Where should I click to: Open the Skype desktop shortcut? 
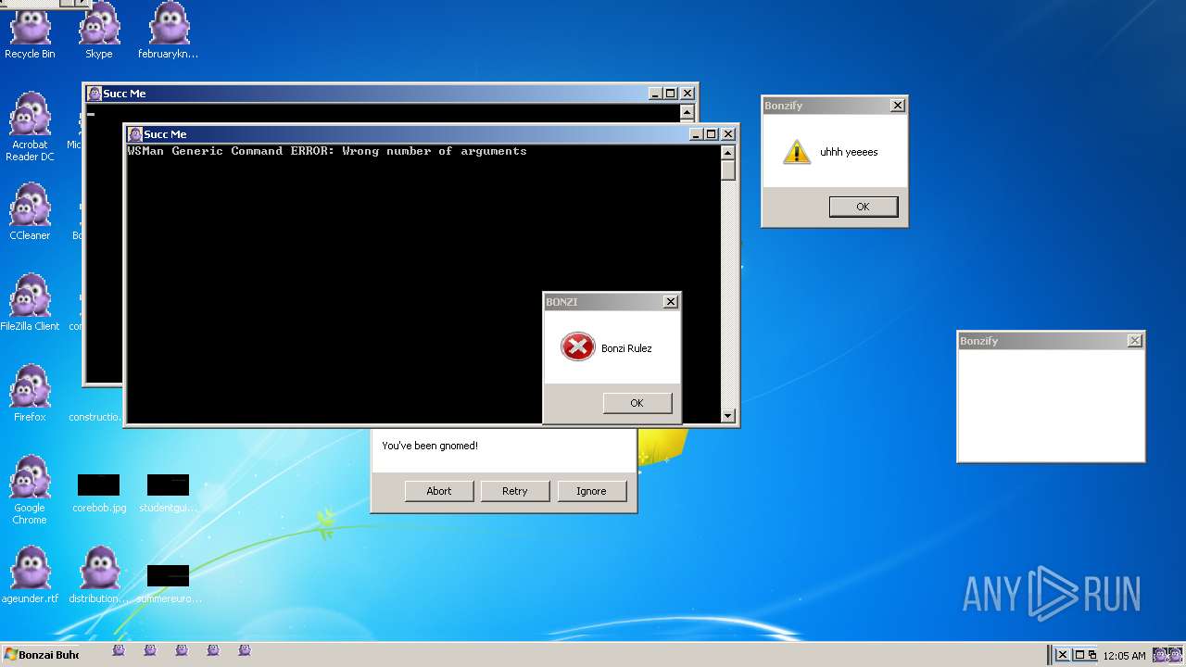(x=99, y=28)
